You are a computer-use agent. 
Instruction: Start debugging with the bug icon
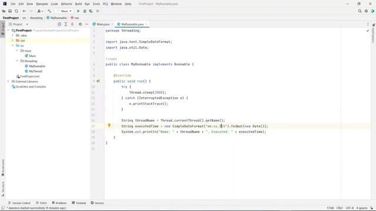pos(85,11)
